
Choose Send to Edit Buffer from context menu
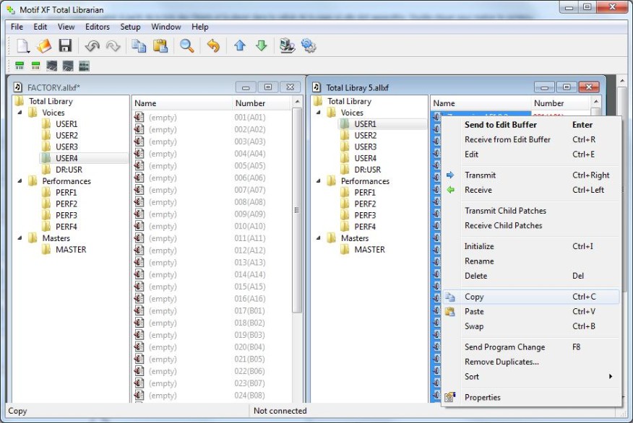tap(531, 125)
